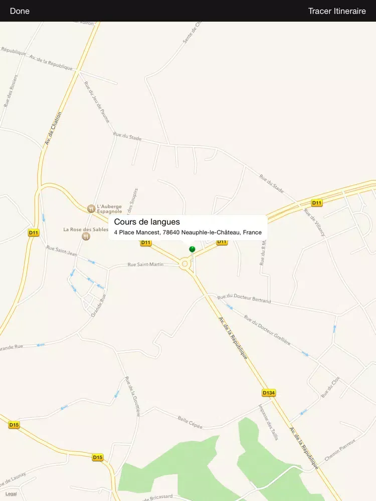Screen dimensions: 376x501
Task: Tap the Rue de la Gouttière label
Action: (x=132, y=396)
